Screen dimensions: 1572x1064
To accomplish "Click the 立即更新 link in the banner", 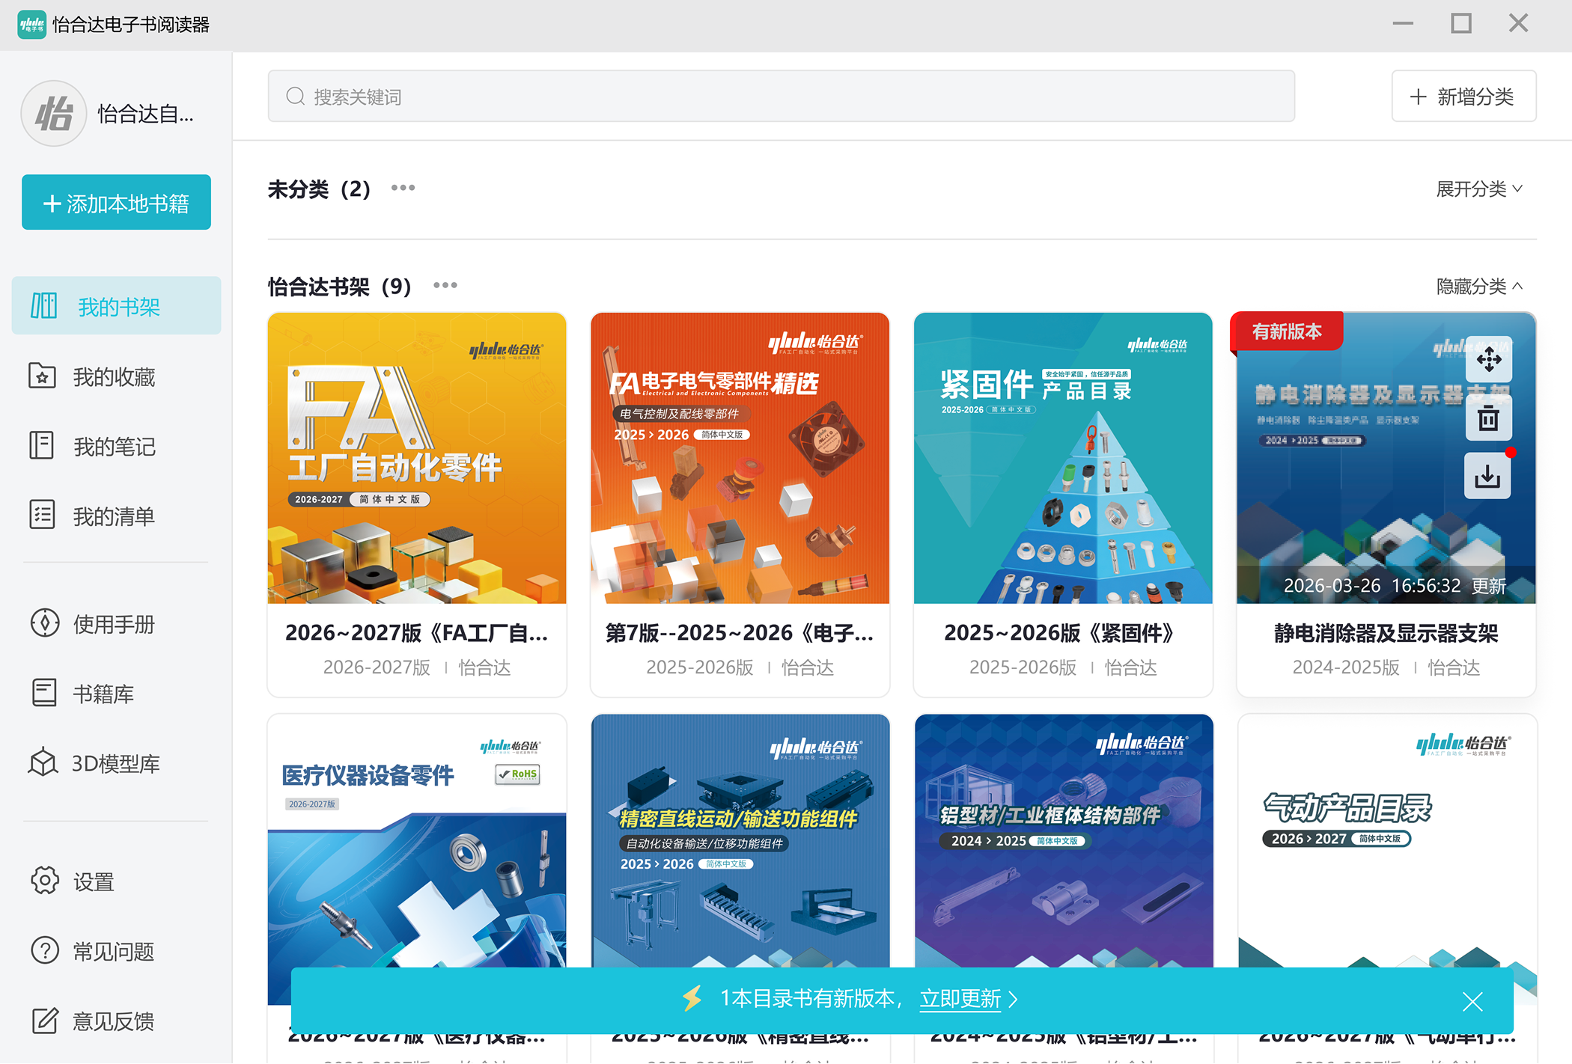I will (x=960, y=999).
